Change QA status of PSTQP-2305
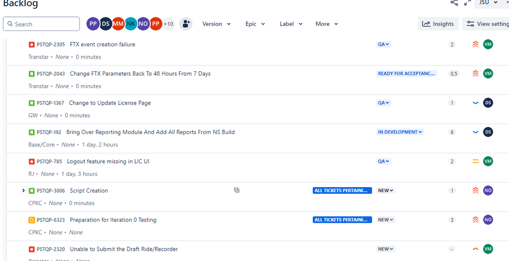This screenshot has width=509, height=261. 384,44
